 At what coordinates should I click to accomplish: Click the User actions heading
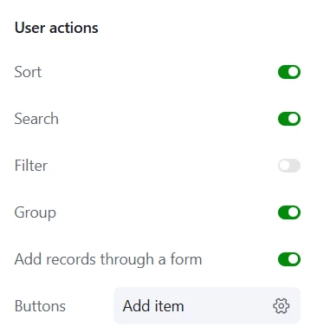pyautogui.click(x=56, y=28)
